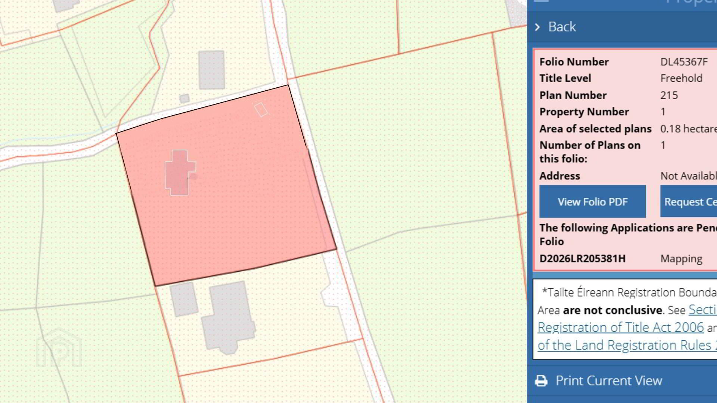Click house building outline in red parcel
The image size is (717, 403).
coord(180,173)
